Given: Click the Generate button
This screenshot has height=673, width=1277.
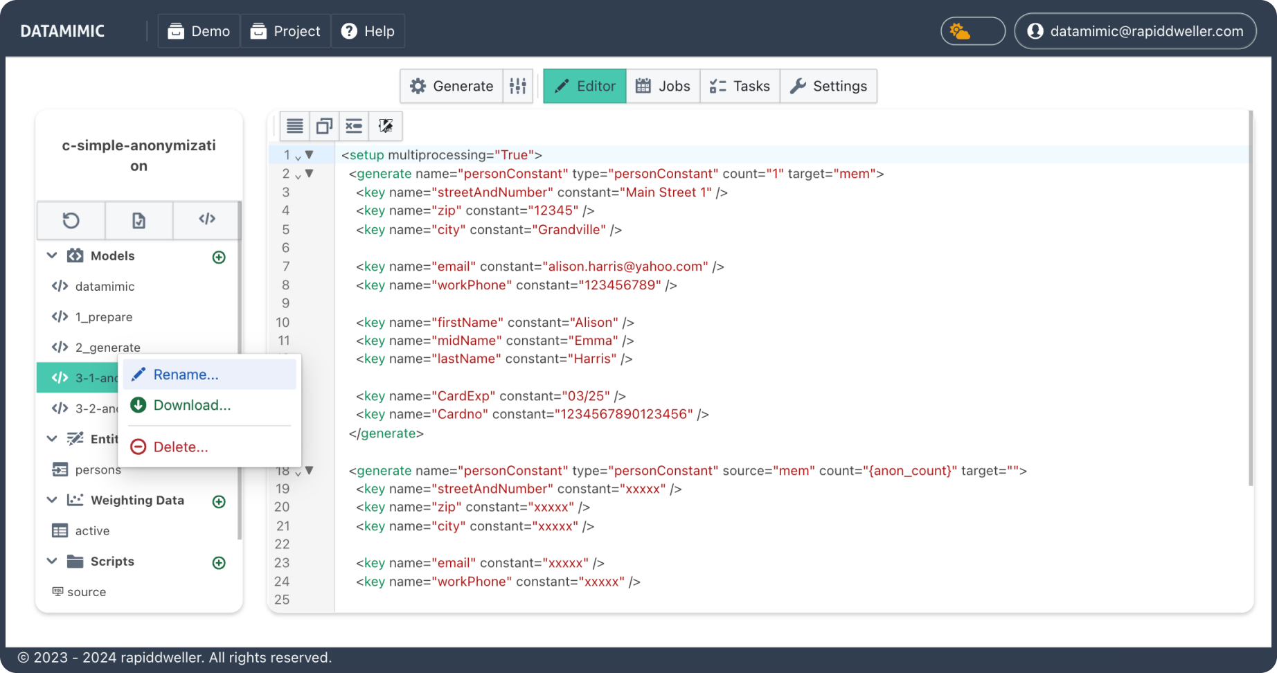Looking at the screenshot, I should point(451,86).
